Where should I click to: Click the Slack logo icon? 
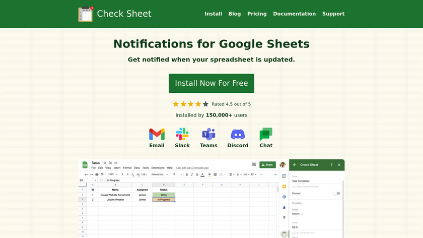click(182, 134)
